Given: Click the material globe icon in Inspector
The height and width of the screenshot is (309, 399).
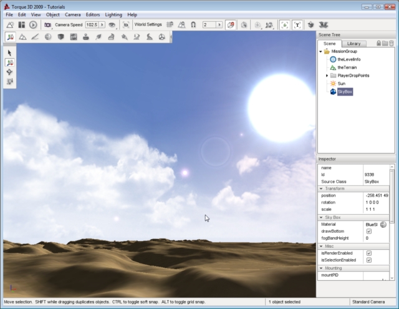Looking at the screenshot, I should click(383, 224).
